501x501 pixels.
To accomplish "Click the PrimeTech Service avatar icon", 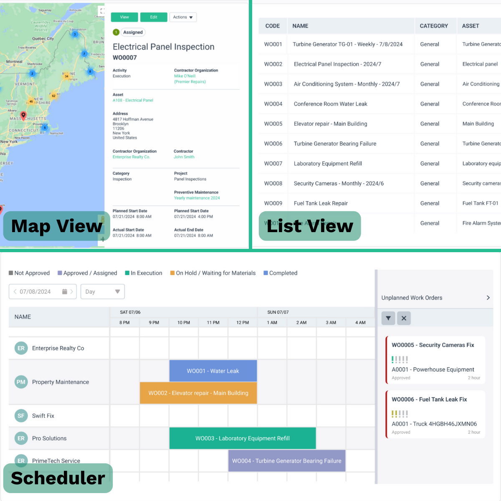I will coord(21,461).
